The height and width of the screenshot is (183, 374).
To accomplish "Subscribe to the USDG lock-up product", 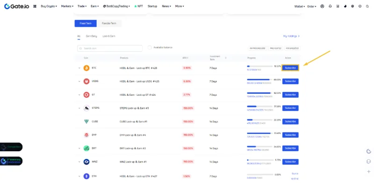I will click(x=290, y=81).
